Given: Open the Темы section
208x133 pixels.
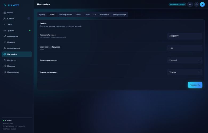Looking at the screenshot, I should pos(17,24).
